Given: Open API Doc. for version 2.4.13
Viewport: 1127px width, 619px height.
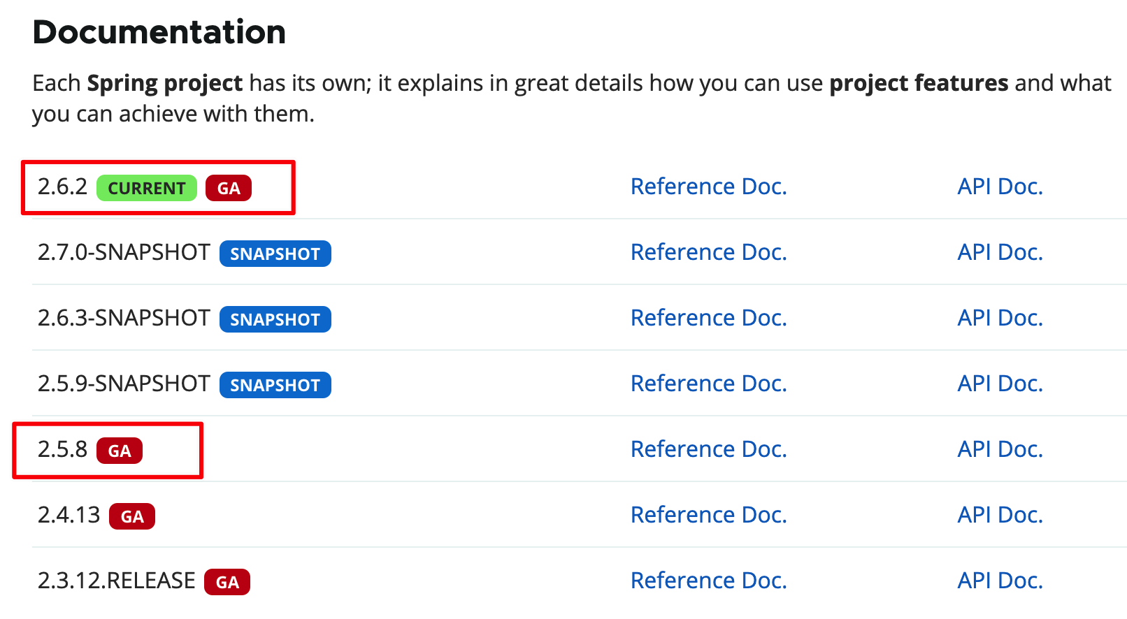Looking at the screenshot, I should pyautogui.click(x=1000, y=515).
